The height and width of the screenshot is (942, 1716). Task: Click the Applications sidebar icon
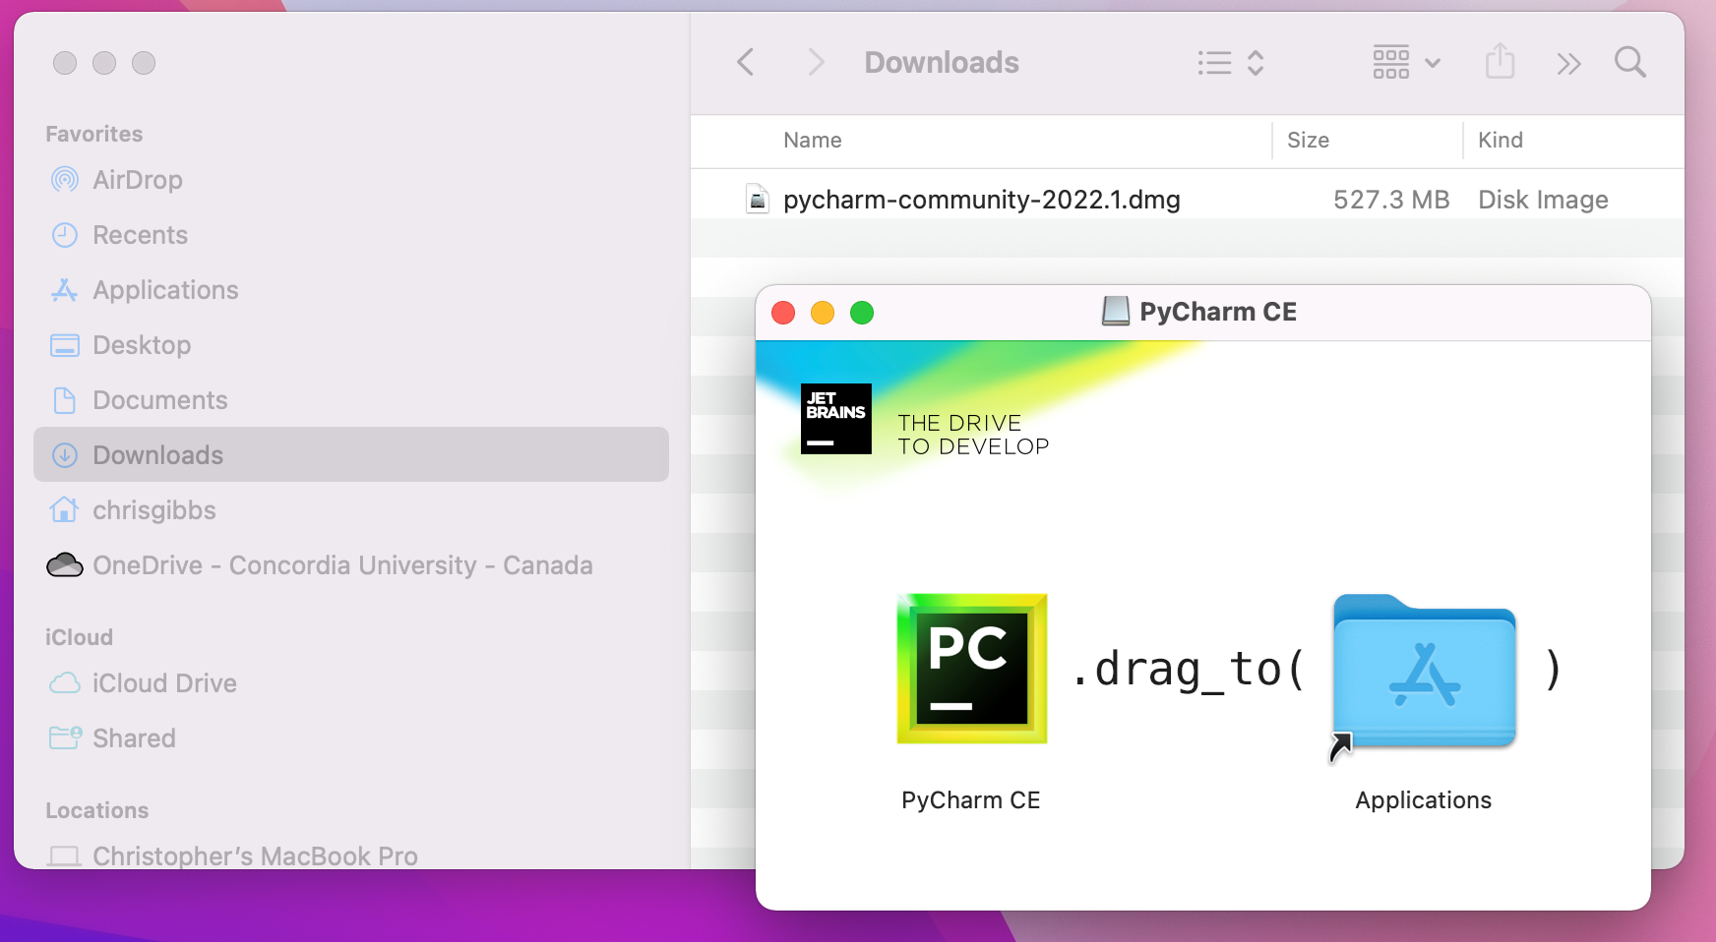point(65,290)
